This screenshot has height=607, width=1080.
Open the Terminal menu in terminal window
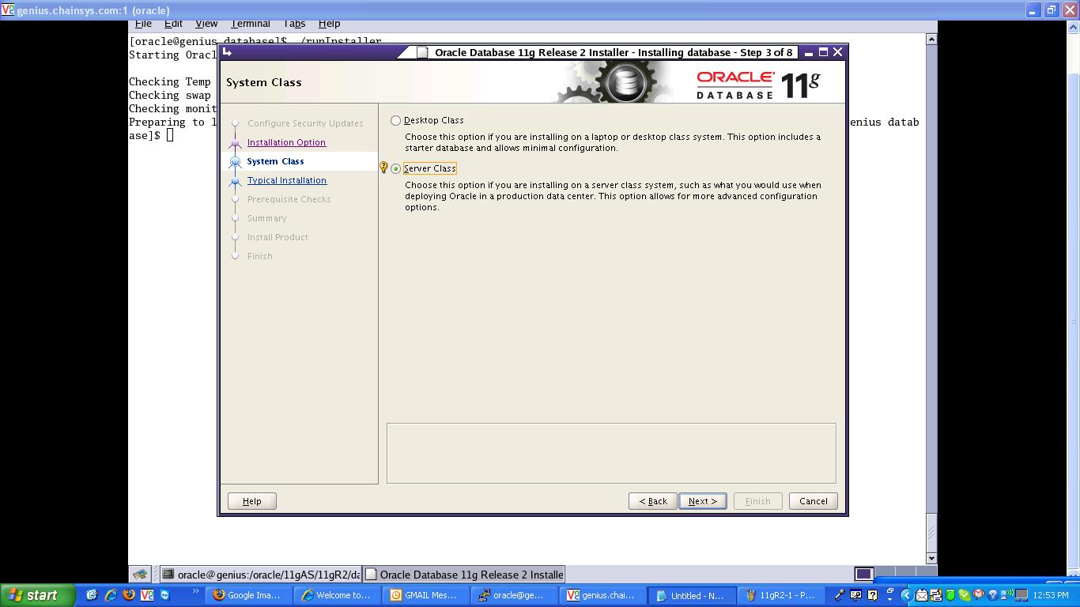coord(250,24)
